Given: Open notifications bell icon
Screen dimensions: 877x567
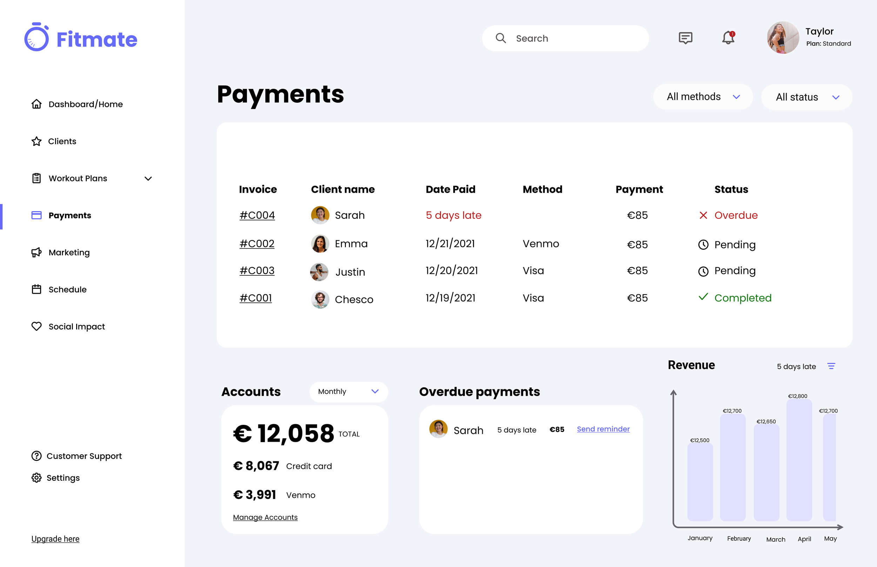Looking at the screenshot, I should (728, 38).
